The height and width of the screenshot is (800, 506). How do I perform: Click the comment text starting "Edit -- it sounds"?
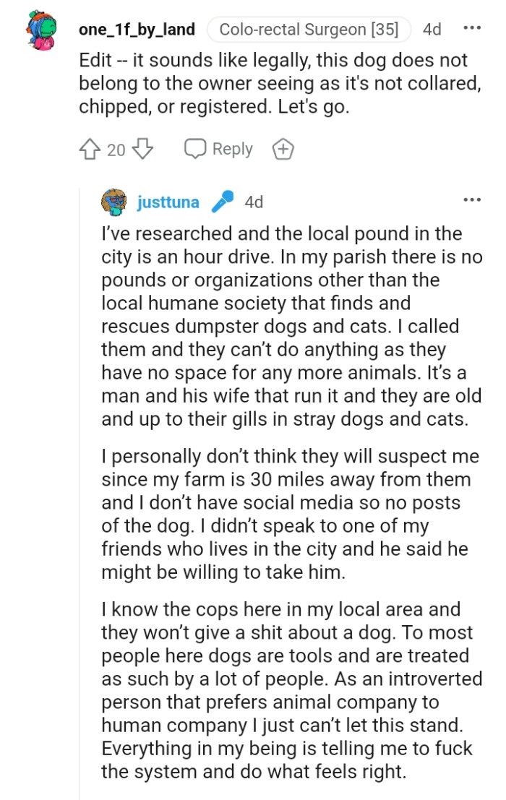click(x=279, y=82)
